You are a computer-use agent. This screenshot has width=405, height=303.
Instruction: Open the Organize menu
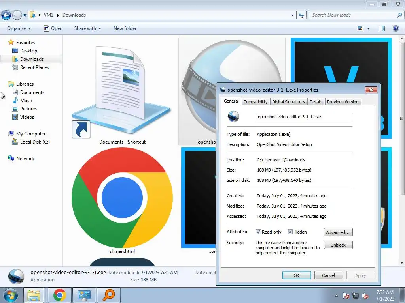pos(19,28)
